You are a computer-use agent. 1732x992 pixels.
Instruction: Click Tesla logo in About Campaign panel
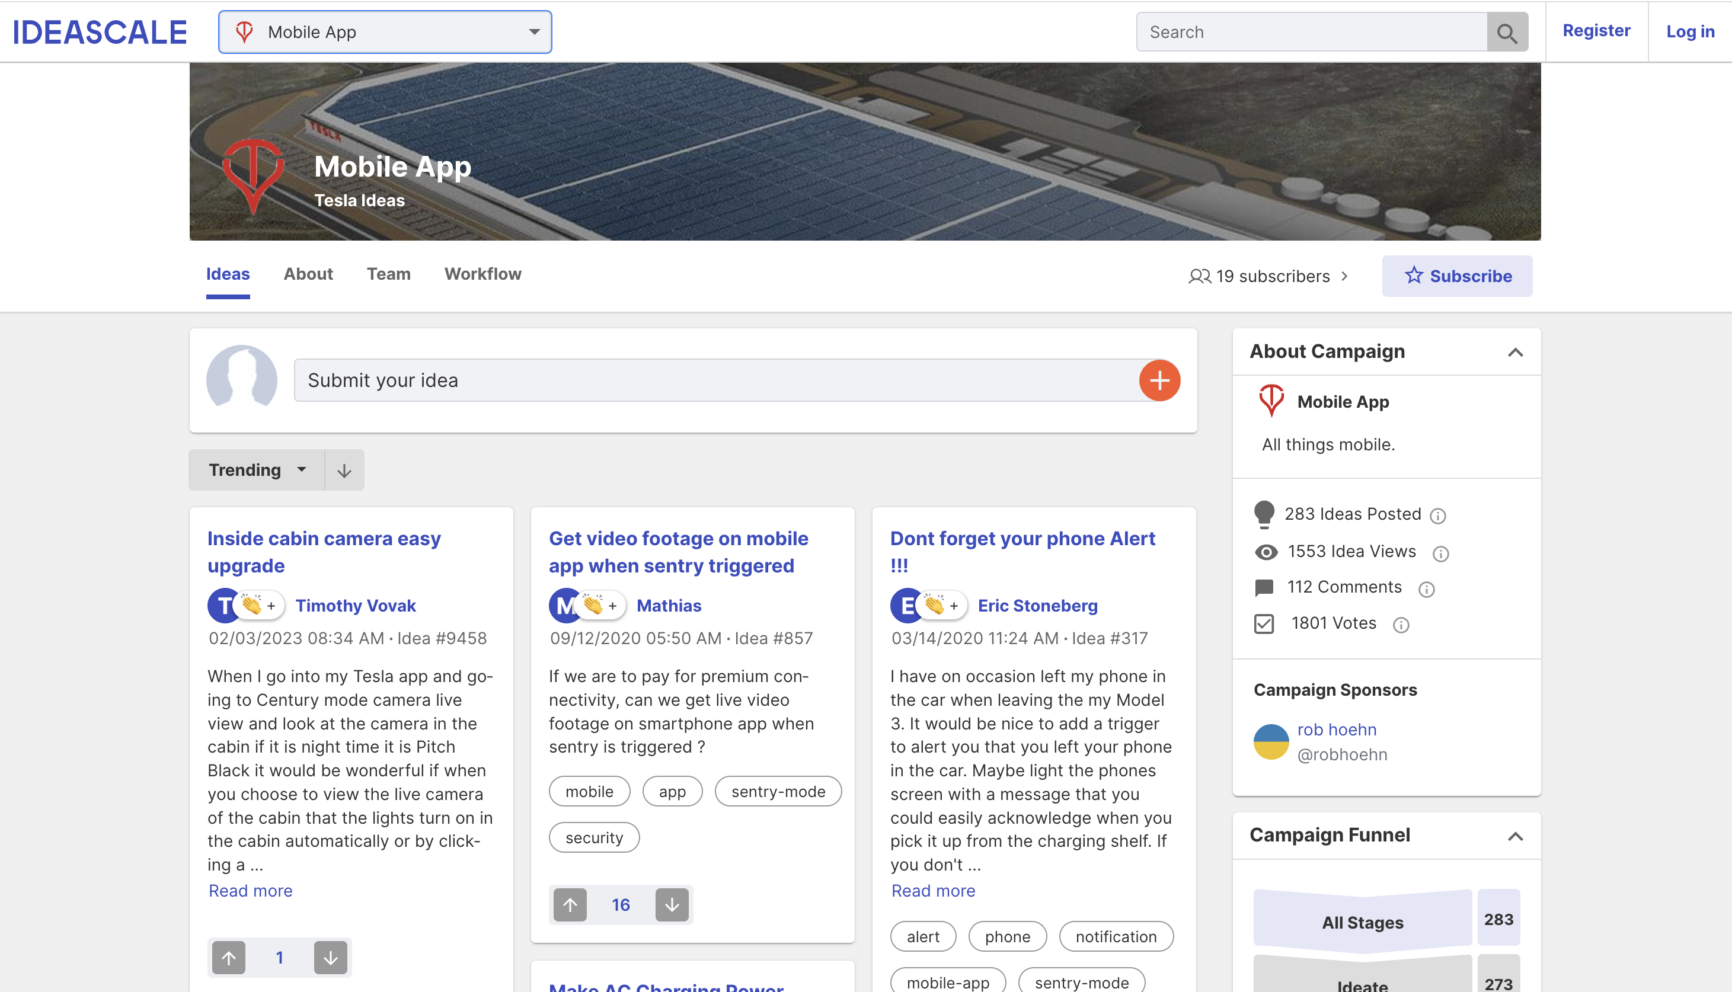[1271, 401]
